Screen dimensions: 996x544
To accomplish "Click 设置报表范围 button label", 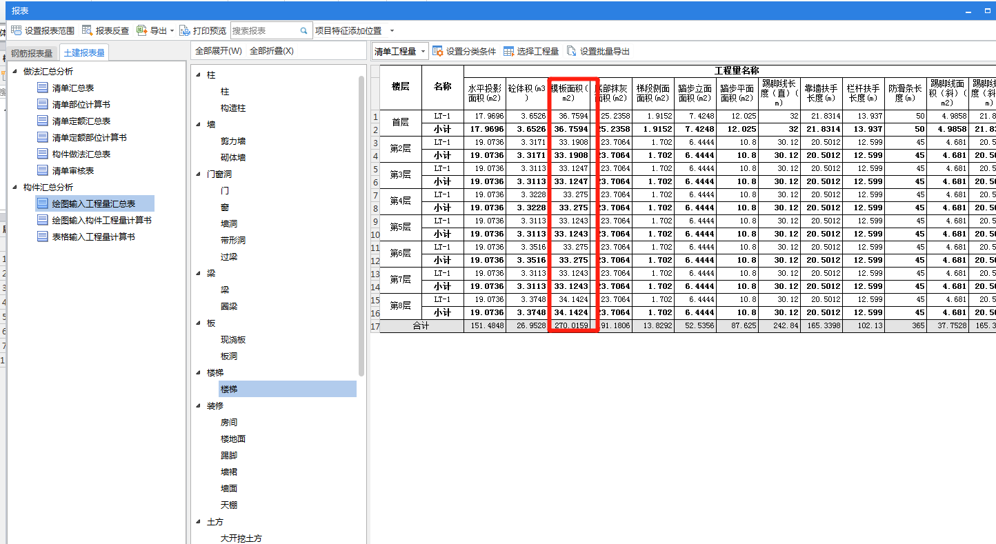I will click(50, 30).
